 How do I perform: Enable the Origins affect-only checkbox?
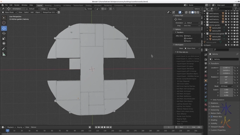tap(185, 36)
